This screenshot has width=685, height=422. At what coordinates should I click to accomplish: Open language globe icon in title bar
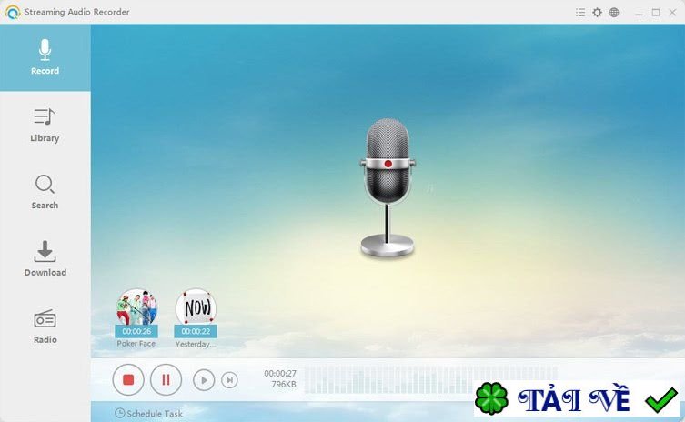(x=614, y=12)
